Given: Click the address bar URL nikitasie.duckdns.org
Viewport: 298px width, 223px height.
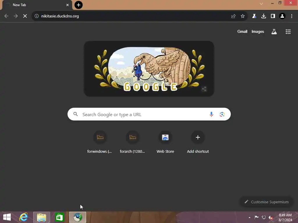Looking at the screenshot, I should click(x=60, y=16).
